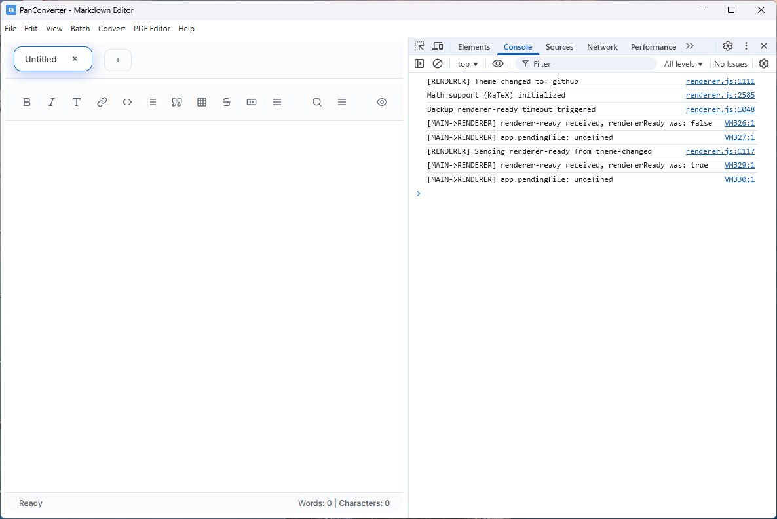The height and width of the screenshot is (519, 777).
Task: Insert a hyperlink with the chain icon
Action: 102,102
